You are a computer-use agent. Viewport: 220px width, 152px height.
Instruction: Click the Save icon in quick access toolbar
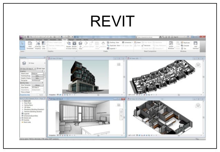pyautogui.click(x=28, y=37)
